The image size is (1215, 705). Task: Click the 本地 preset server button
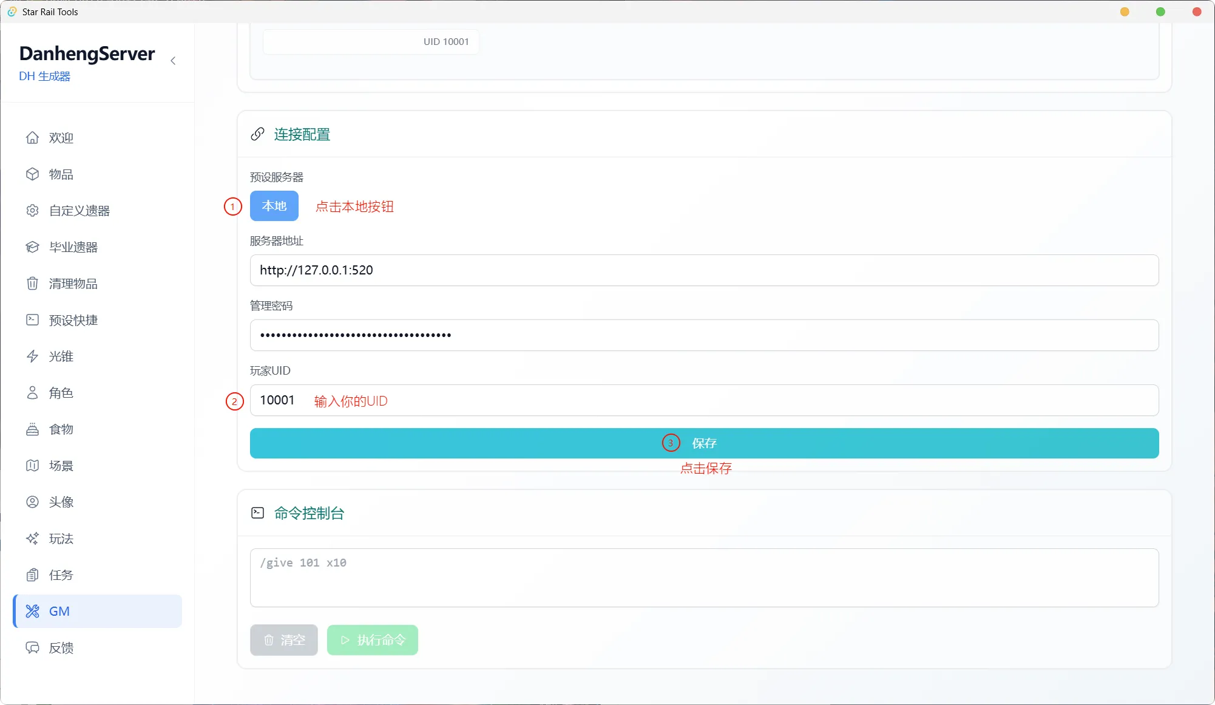[x=274, y=206]
